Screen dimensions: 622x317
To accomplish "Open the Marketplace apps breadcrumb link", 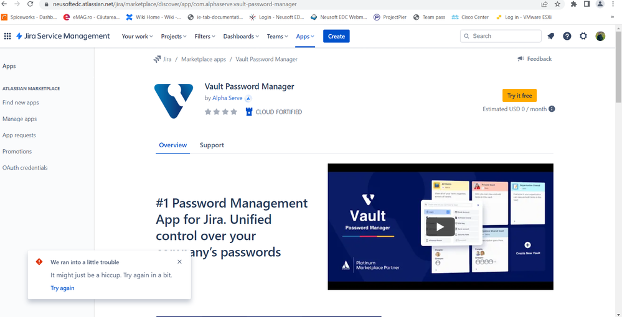I will click(204, 59).
